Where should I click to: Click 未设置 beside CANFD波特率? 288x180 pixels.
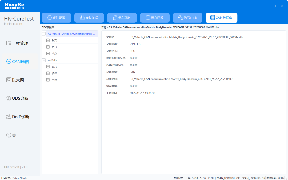pos(134,65)
